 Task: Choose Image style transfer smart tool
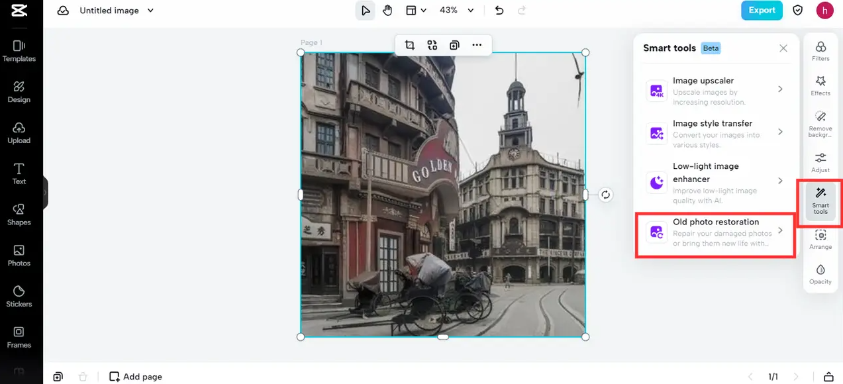pyautogui.click(x=716, y=133)
